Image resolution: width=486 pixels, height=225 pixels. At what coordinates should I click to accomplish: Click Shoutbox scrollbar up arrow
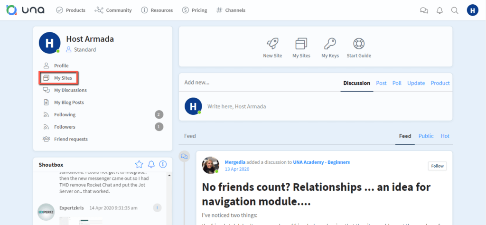[169, 176]
